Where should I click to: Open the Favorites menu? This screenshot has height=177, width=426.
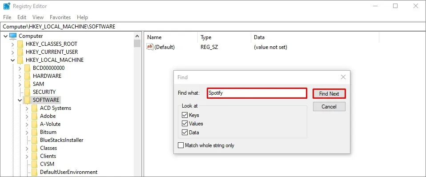click(x=60, y=17)
